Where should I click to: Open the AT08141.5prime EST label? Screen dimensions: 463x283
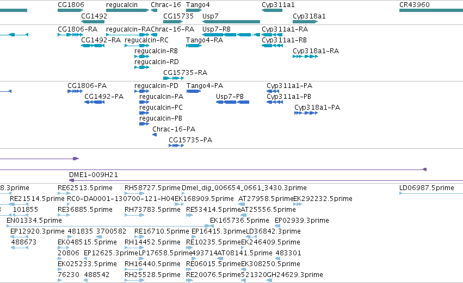[245, 253]
